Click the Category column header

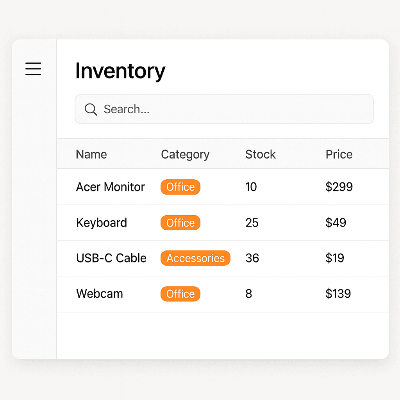coord(185,154)
